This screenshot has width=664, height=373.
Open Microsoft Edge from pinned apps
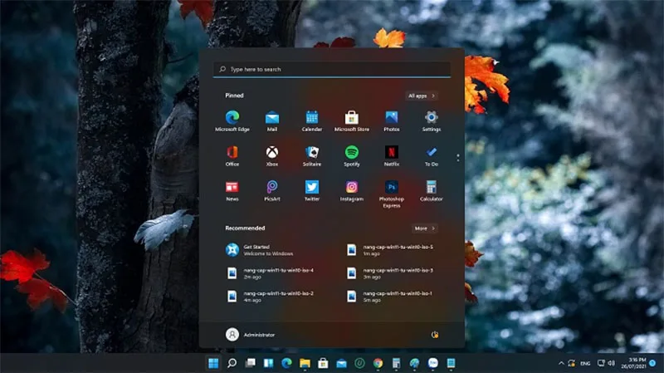pyautogui.click(x=232, y=121)
